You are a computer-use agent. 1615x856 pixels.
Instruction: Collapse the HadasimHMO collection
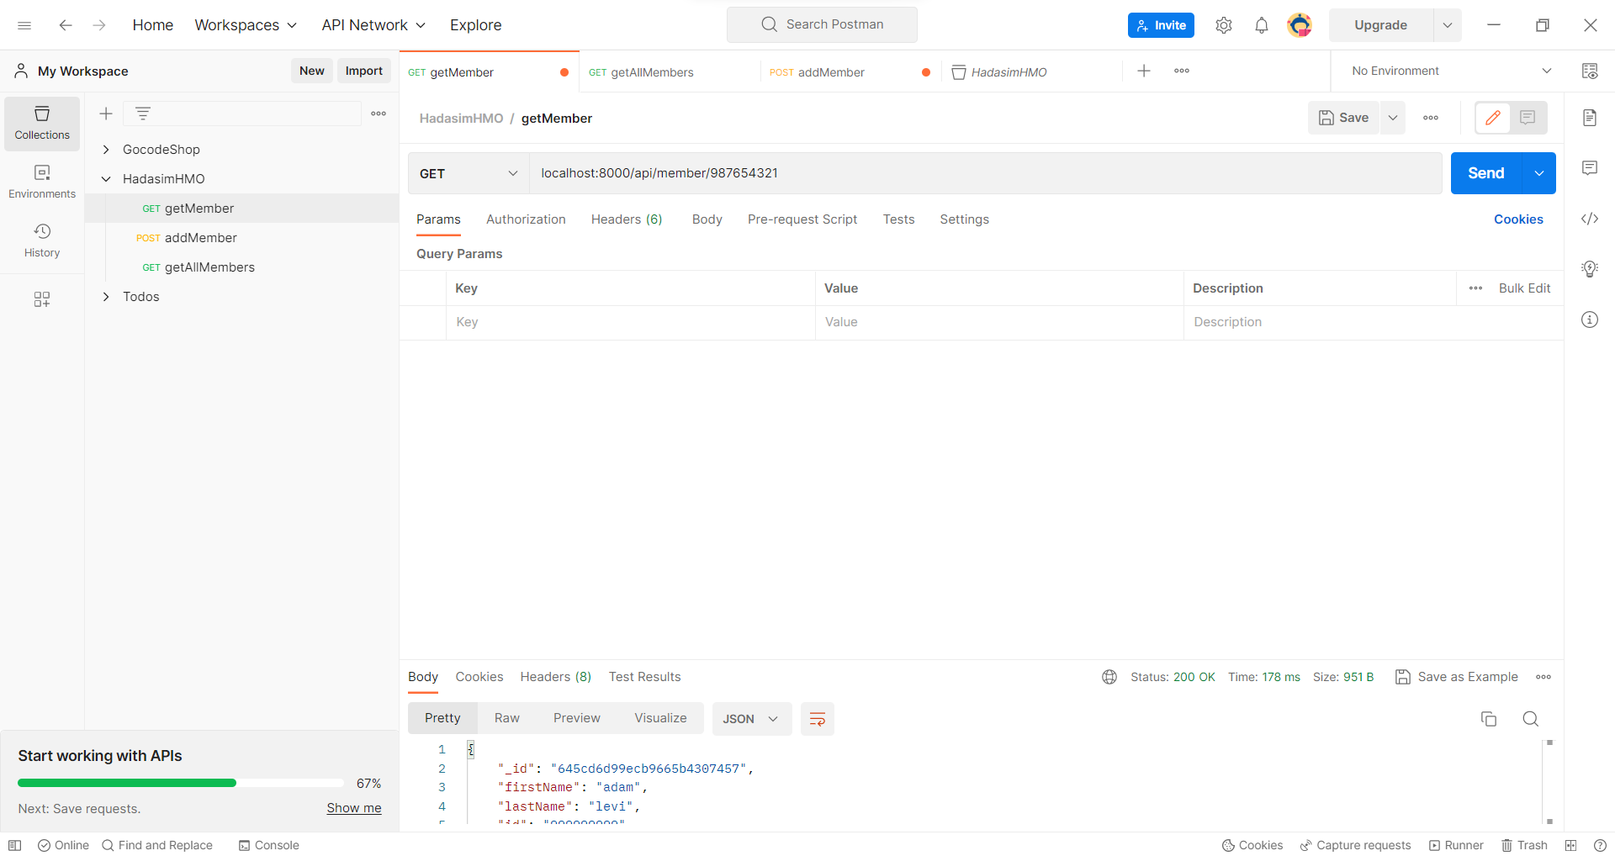pos(106,178)
